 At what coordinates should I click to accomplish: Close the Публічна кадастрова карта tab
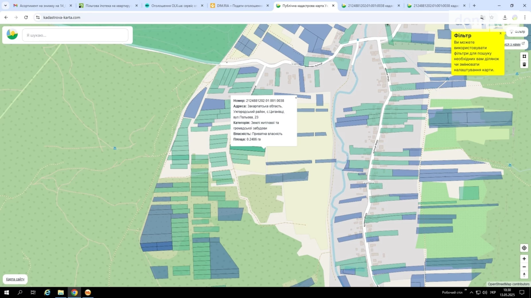click(x=333, y=5)
